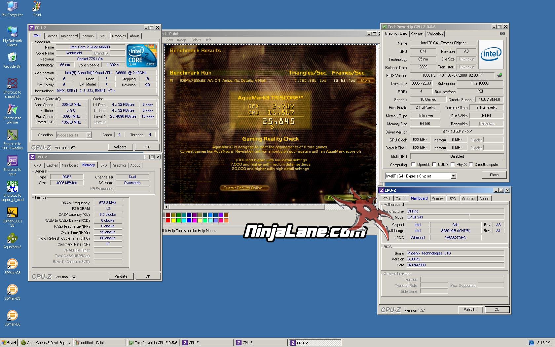This screenshot has width=555, height=347.
Task: Click the Close button in GPU-Z
Action: 494,175
